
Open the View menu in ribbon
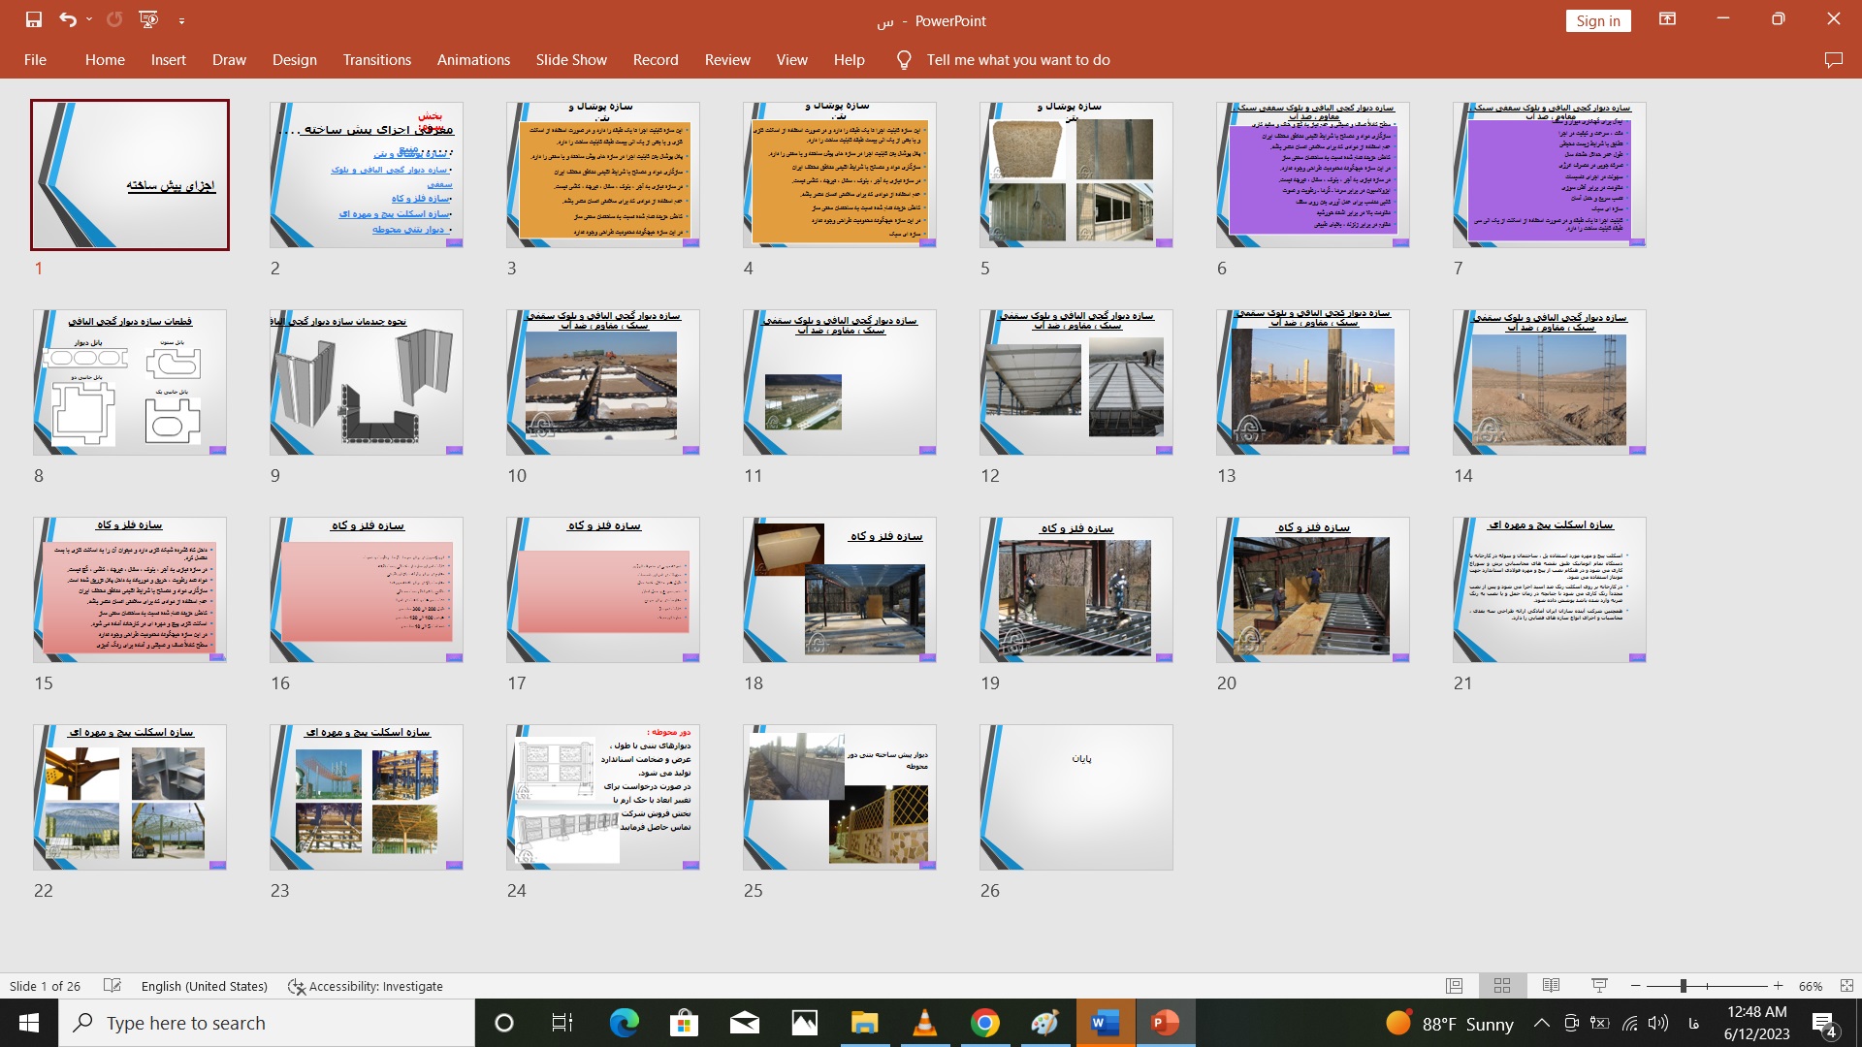791,59
